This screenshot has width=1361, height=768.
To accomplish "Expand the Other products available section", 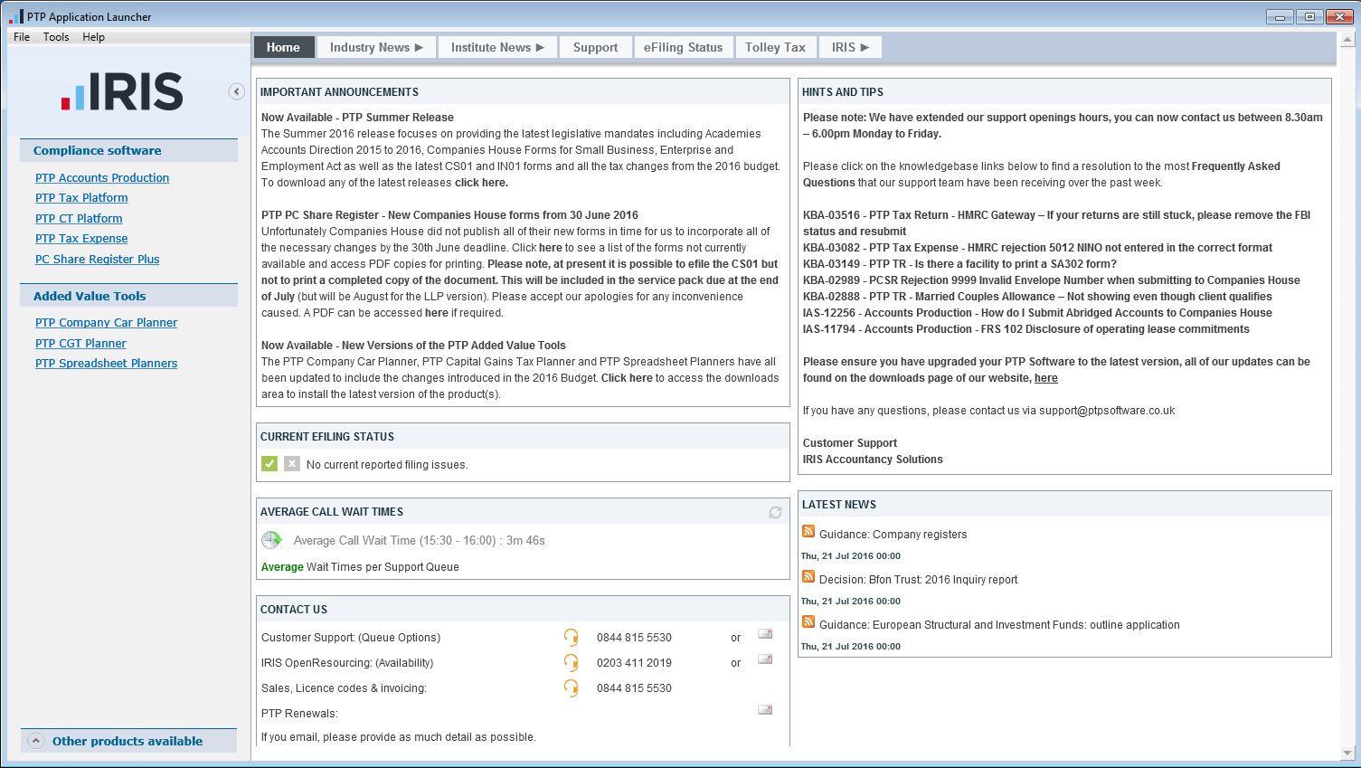I will tap(128, 741).
